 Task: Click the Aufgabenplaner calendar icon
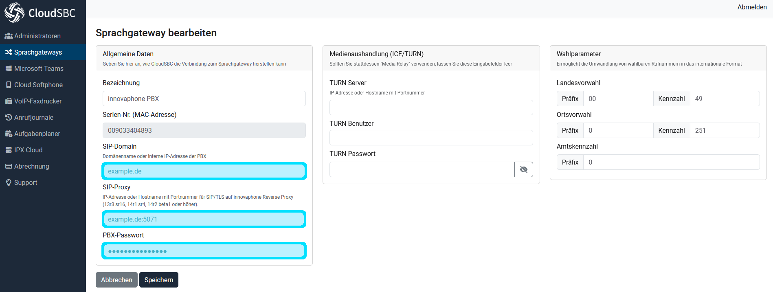pyautogui.click(x=9, y=134)
